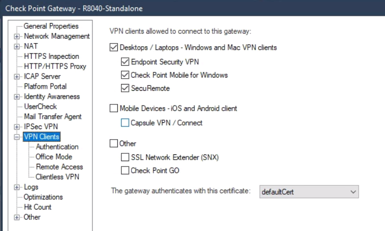Toggle Desktops / Laptops VPN clients checkbox
Image resolution: width=385 pixels, height=231 pixels.
[x=114, y=47]
